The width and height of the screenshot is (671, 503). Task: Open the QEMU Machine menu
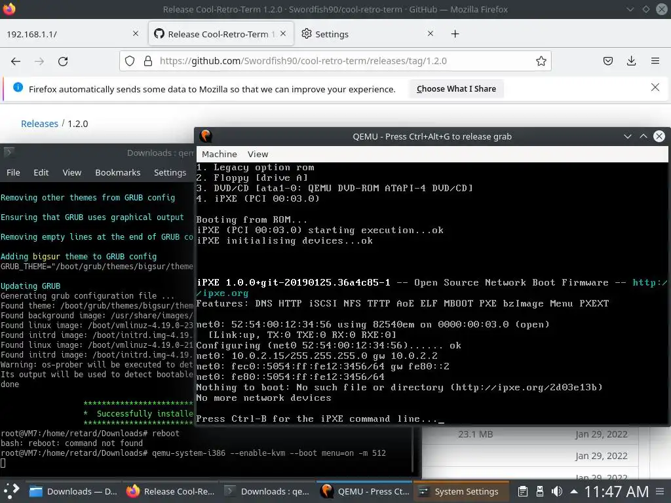tap(219, 154)
